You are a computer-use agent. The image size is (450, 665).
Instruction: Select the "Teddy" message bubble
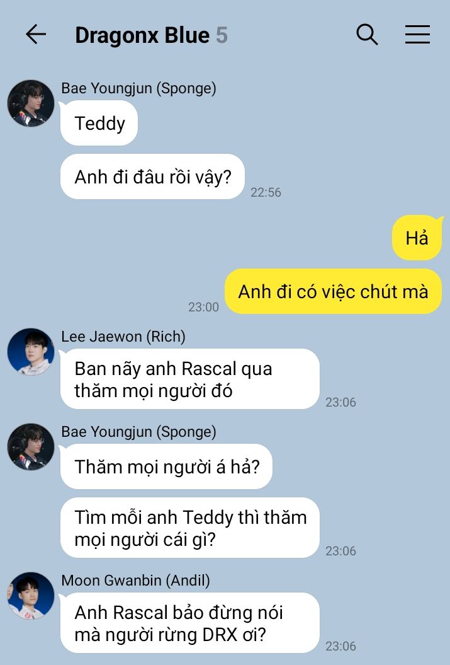tap(99, 124)
